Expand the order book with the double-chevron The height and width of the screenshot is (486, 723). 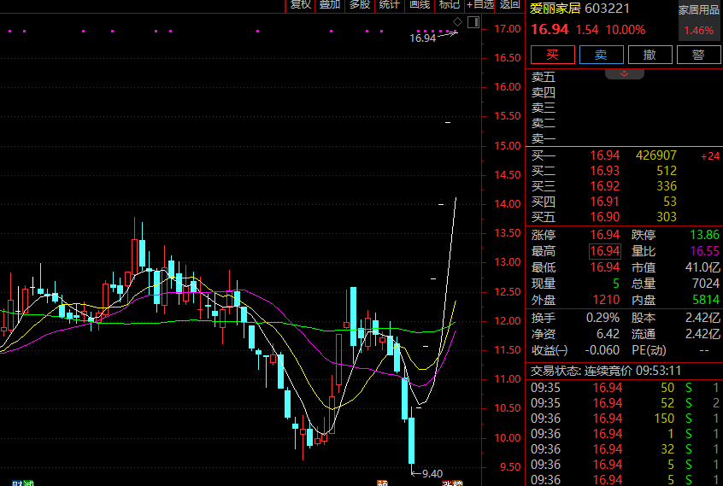point(625,73)
